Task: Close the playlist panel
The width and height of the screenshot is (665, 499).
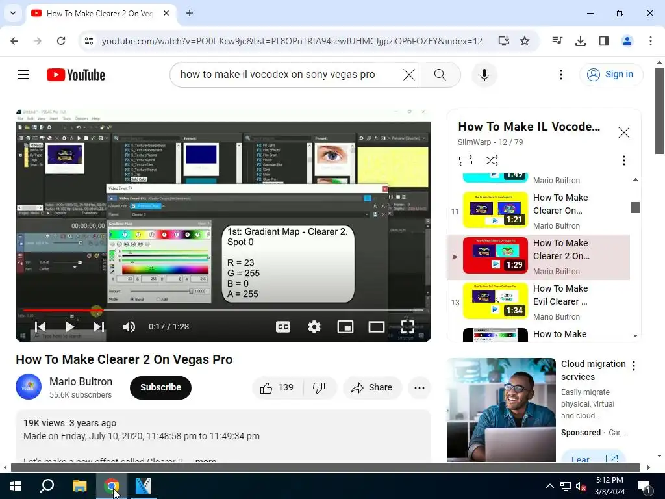Action: coord(623,133)
